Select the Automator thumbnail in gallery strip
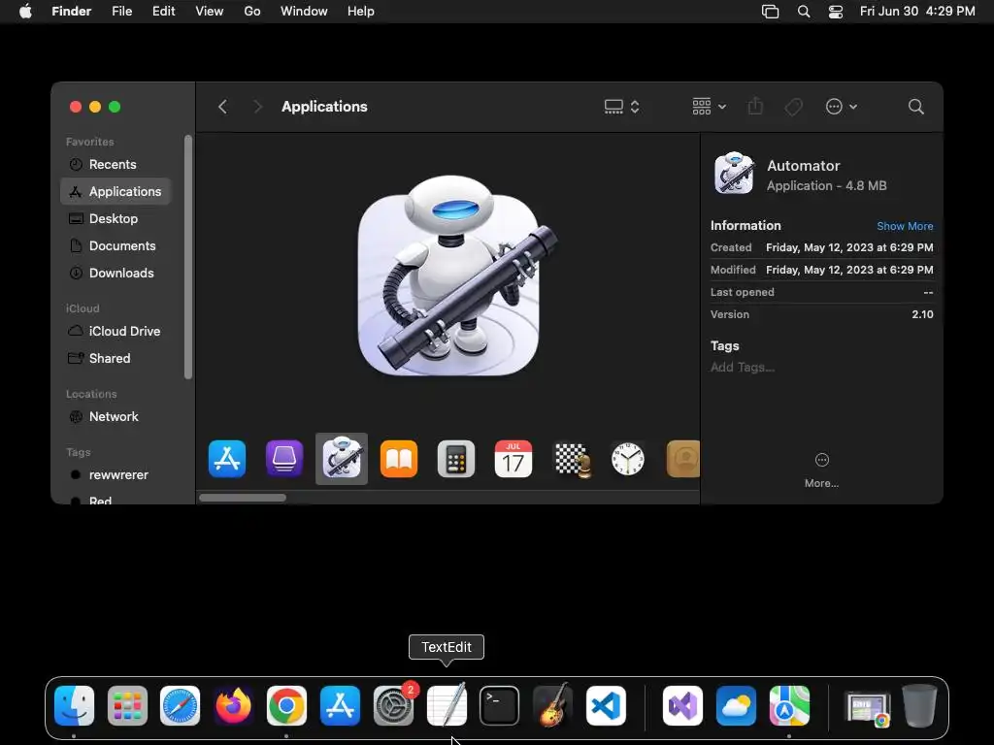994x745 pixels. [x=342, y=459]
